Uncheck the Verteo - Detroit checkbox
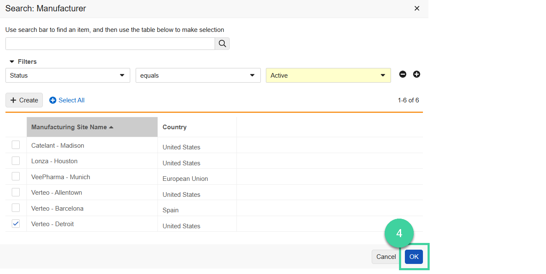The height and width of the screenshot is (274, 546). click(16, 224)
